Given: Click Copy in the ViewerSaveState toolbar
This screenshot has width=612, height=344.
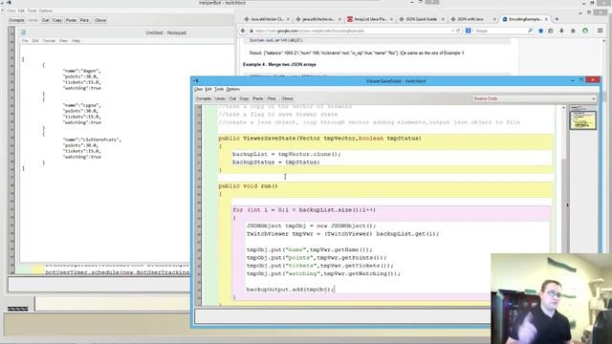Looking at the screenshot, I should pyautogui.click(x=245, y=98).
